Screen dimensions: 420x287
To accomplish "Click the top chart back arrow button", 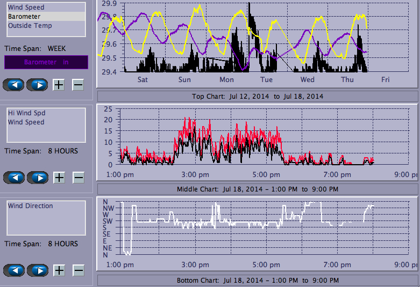I will coord(14,85).
